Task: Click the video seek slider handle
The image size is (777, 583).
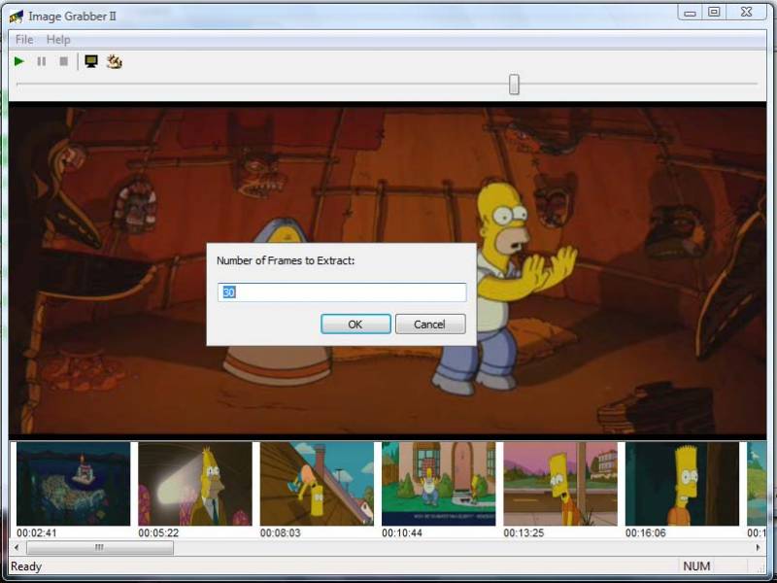Action: pyautogui.click(x=514, y=85)
